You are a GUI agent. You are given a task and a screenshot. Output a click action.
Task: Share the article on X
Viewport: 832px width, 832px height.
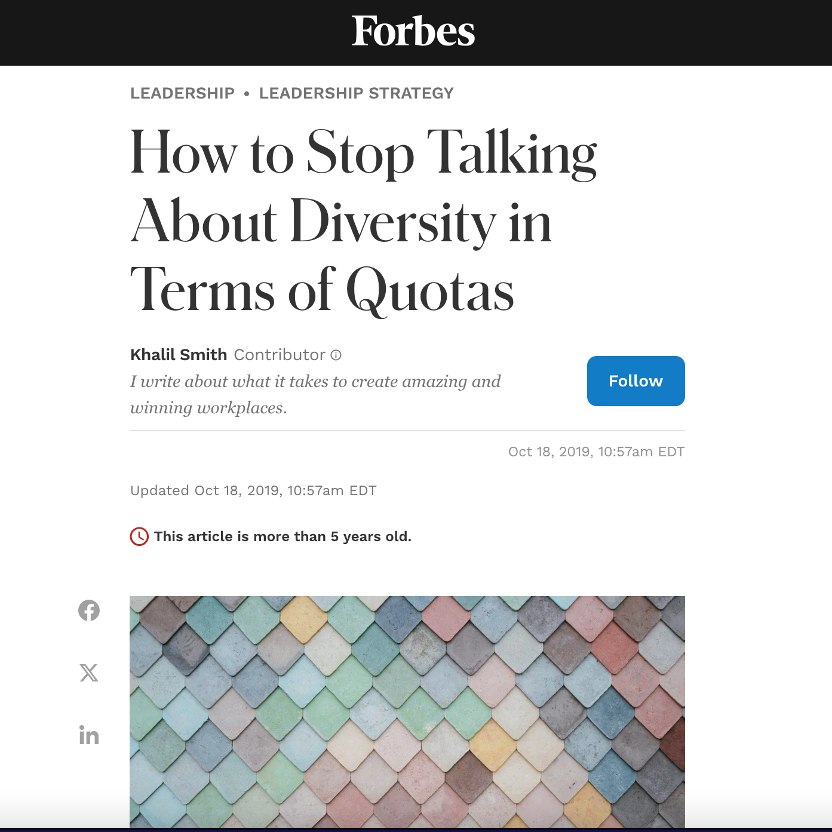pos(89,673)
